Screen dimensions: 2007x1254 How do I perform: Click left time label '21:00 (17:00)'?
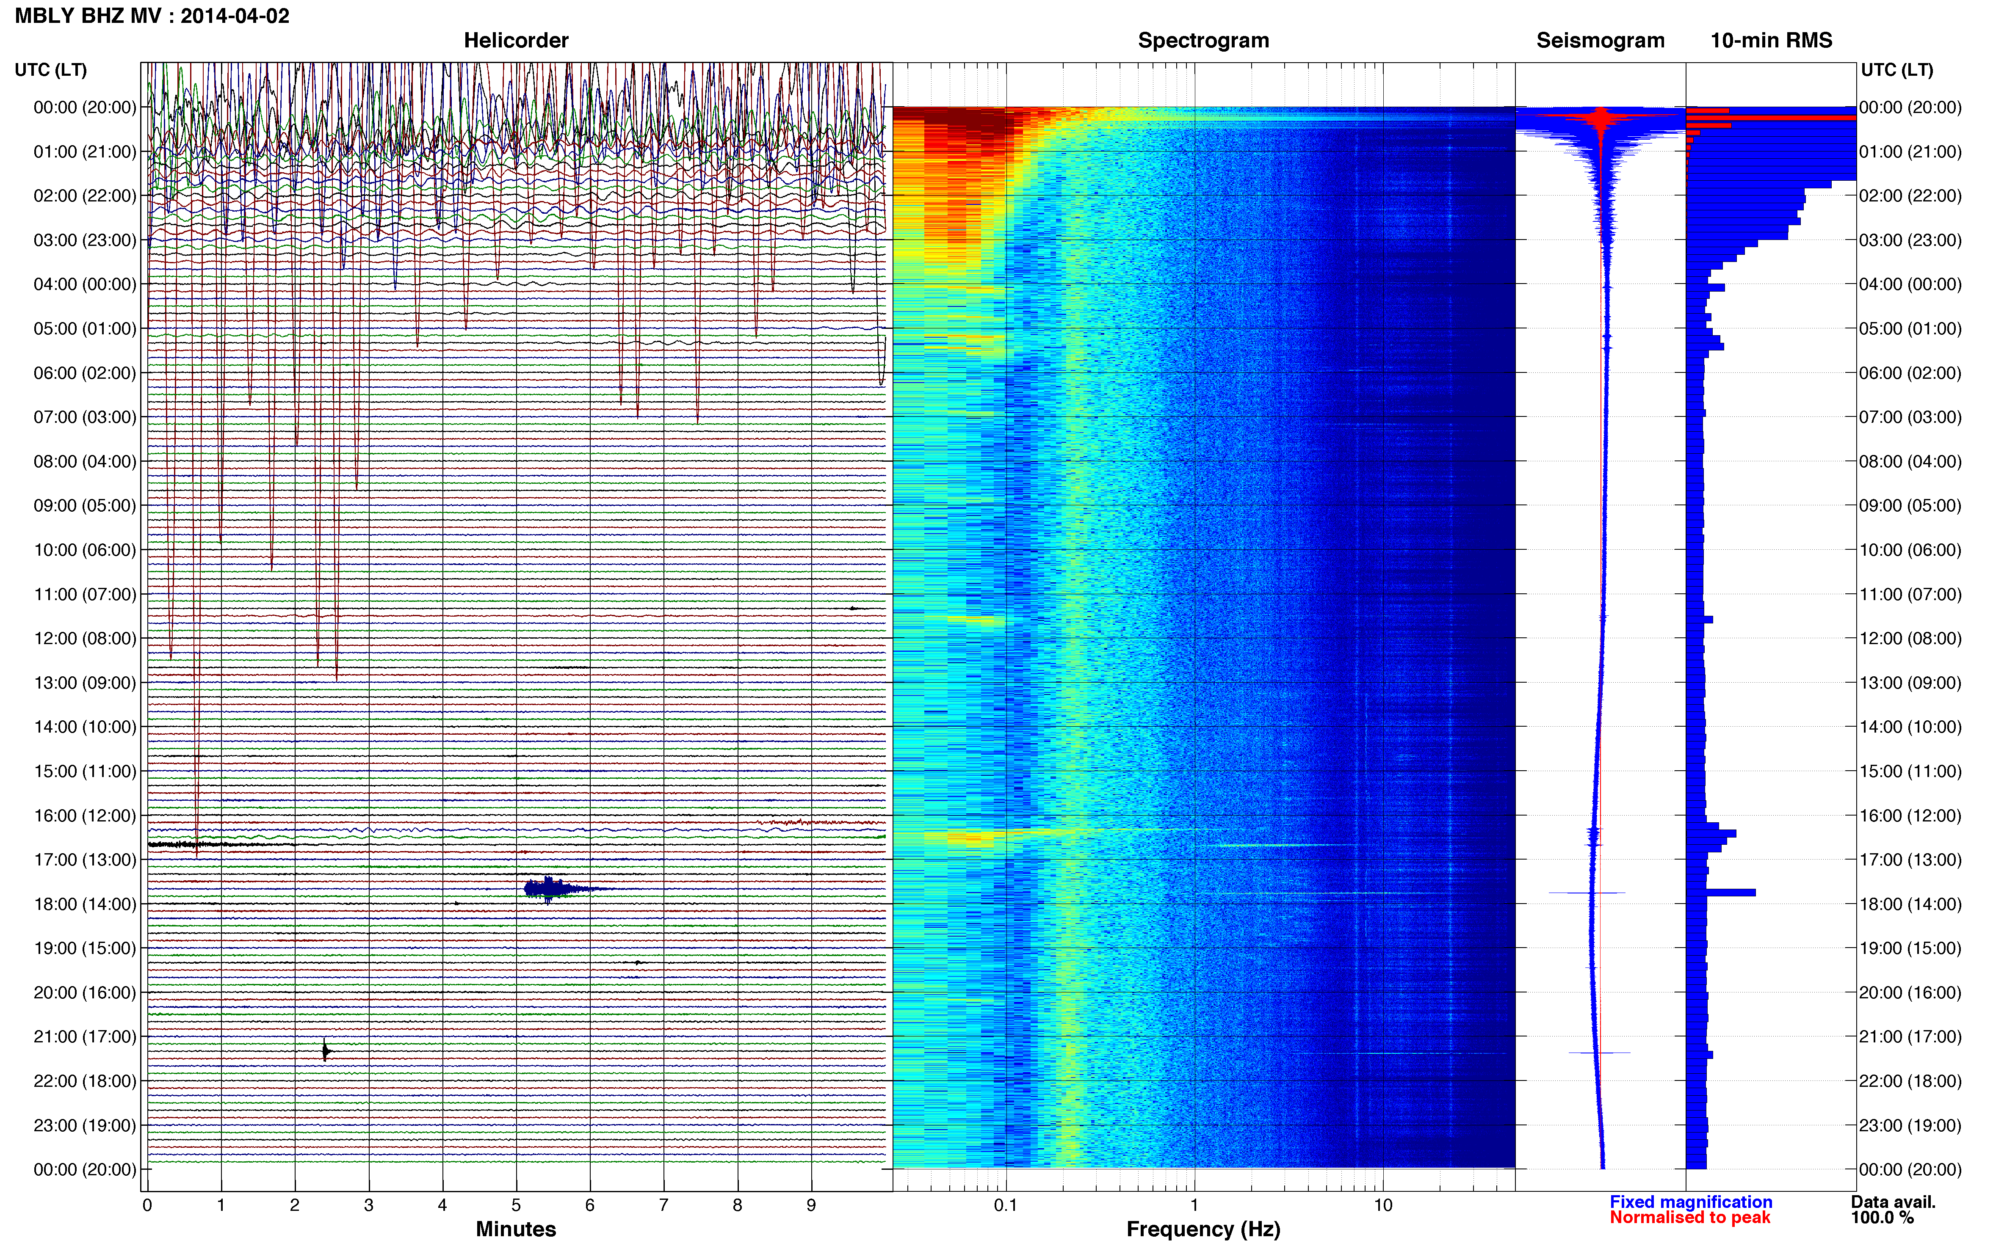85,1037
